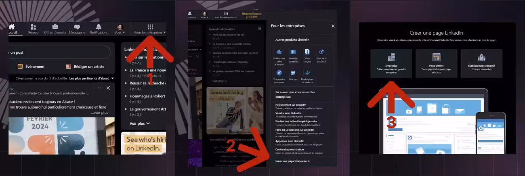Expand 'Voir plus' under news in home feed screenshot
This screenshot has height=176, width=525.
[x=140, y=123]
